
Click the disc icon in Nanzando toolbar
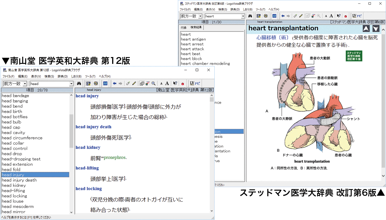96,83
